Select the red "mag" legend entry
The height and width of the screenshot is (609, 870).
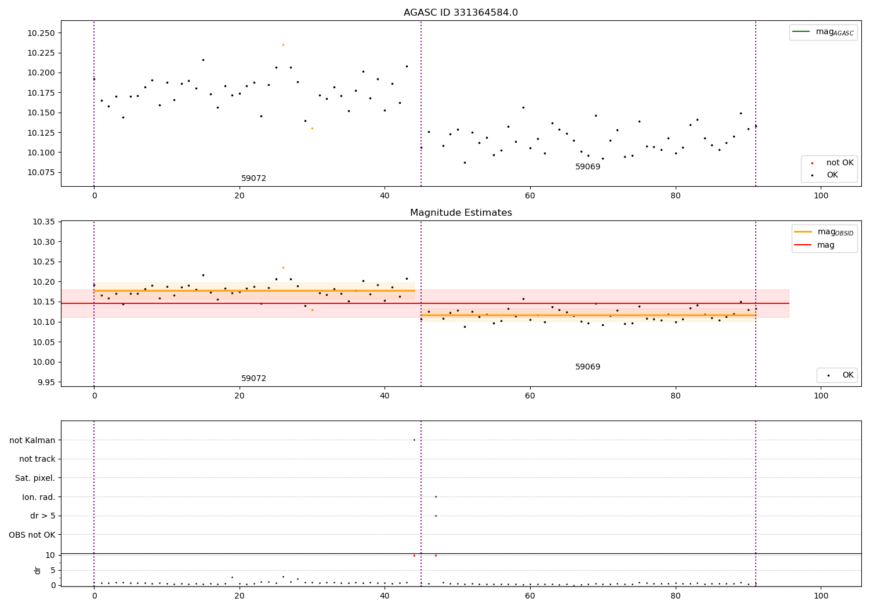(x=814, y=245)
